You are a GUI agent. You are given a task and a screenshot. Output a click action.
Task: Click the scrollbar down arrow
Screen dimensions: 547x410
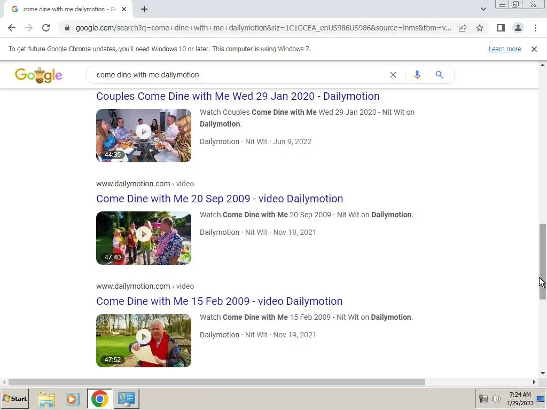point(543,373)
